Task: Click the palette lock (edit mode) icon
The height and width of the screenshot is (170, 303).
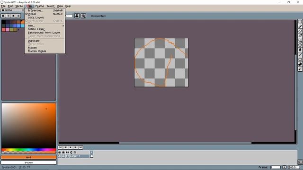Action: 3,16
